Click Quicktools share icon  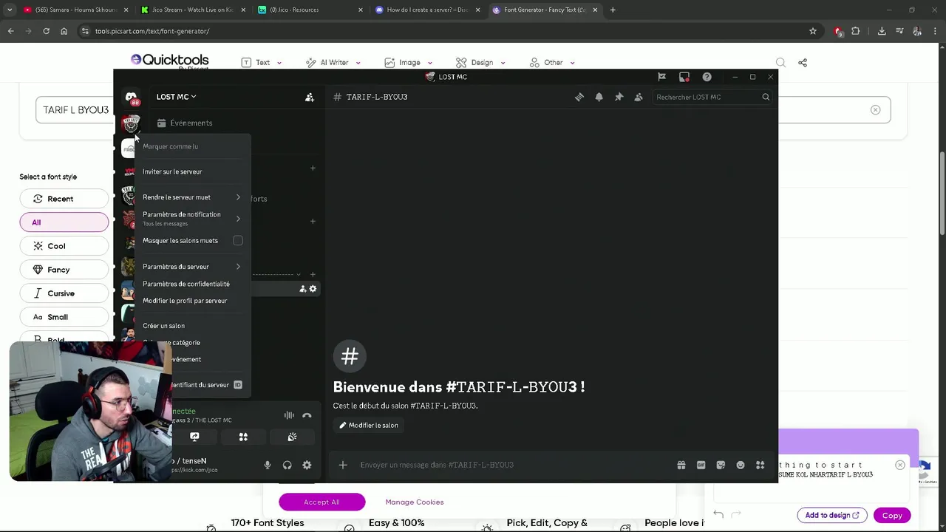tap(803, 63)
